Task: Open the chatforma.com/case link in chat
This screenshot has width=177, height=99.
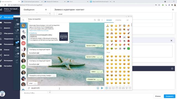Action: pyautogui.click(x=39, y=31)
